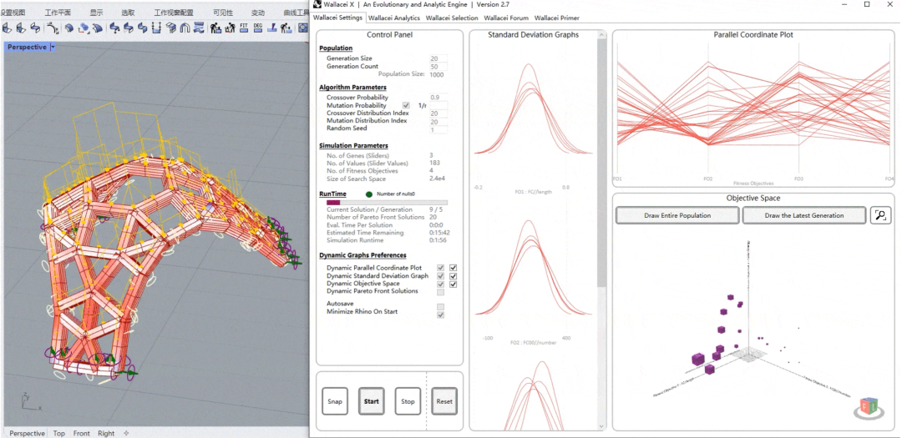Open the Wallacei Forum tab

point(506,18)
